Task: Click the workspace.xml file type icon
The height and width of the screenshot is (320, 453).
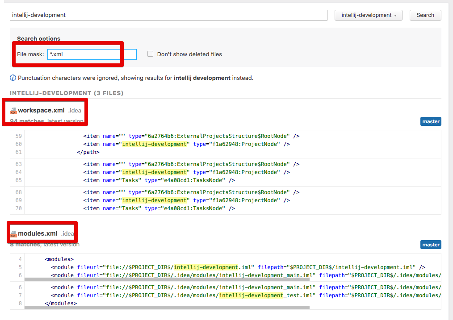Action: 13,111
